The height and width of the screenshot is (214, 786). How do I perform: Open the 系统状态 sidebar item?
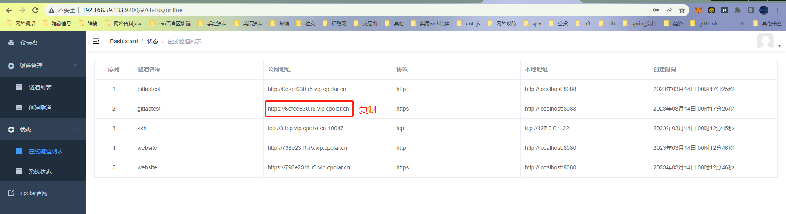(43, 171)
